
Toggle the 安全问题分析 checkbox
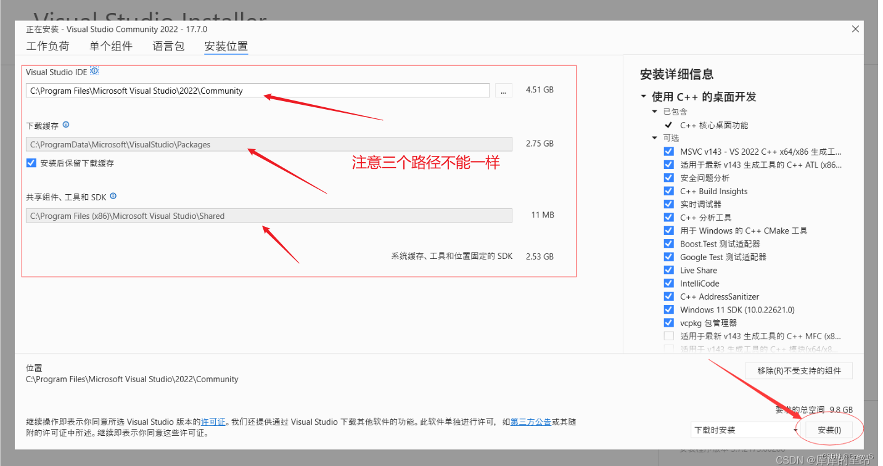coord(668,178)
